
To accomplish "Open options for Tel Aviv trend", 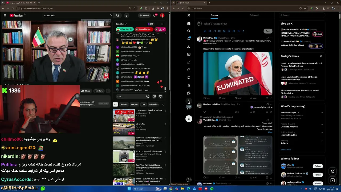I will [x=322, y=141].
